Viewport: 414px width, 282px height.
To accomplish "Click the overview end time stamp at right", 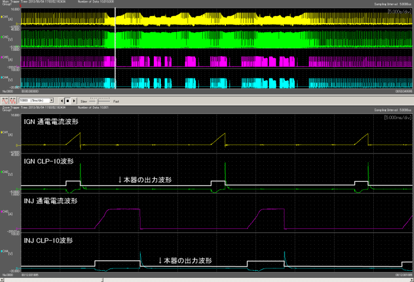I will pos(404,91).
